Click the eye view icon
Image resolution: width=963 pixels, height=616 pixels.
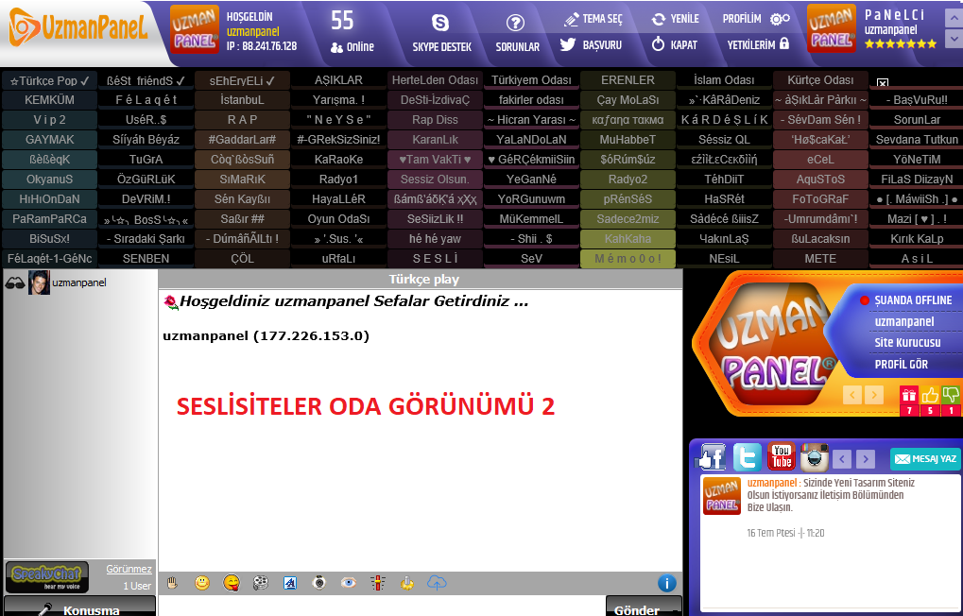click(x=348, y=583)
